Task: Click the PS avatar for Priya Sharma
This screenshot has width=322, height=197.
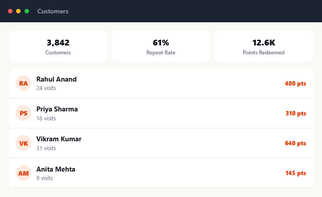Action: (x=23, y=113)
